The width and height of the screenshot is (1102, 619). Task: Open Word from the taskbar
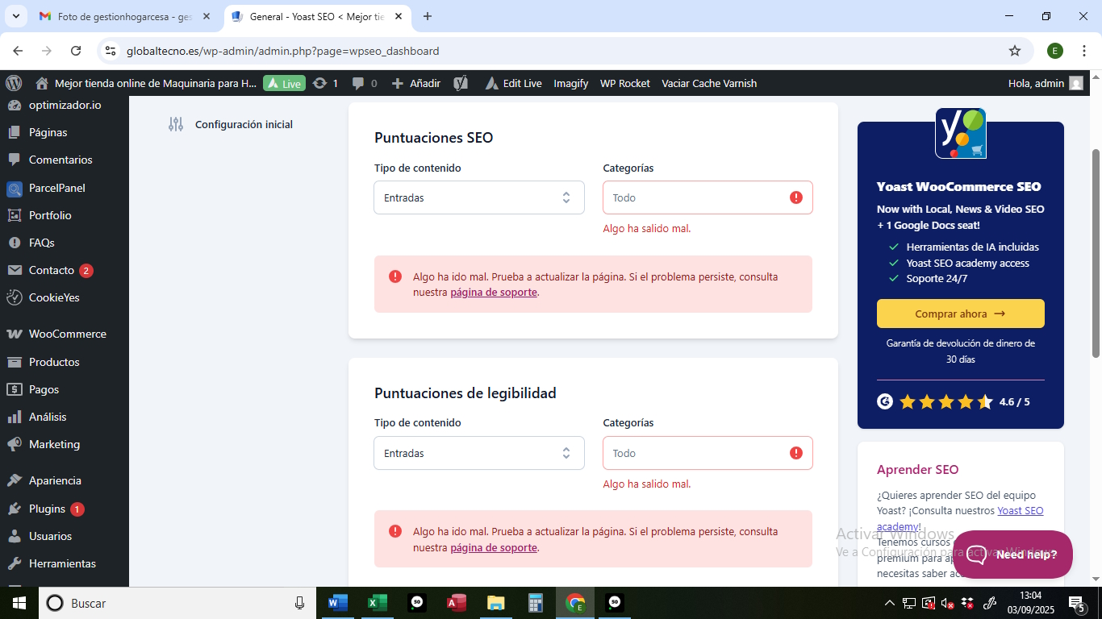[338, 603]
